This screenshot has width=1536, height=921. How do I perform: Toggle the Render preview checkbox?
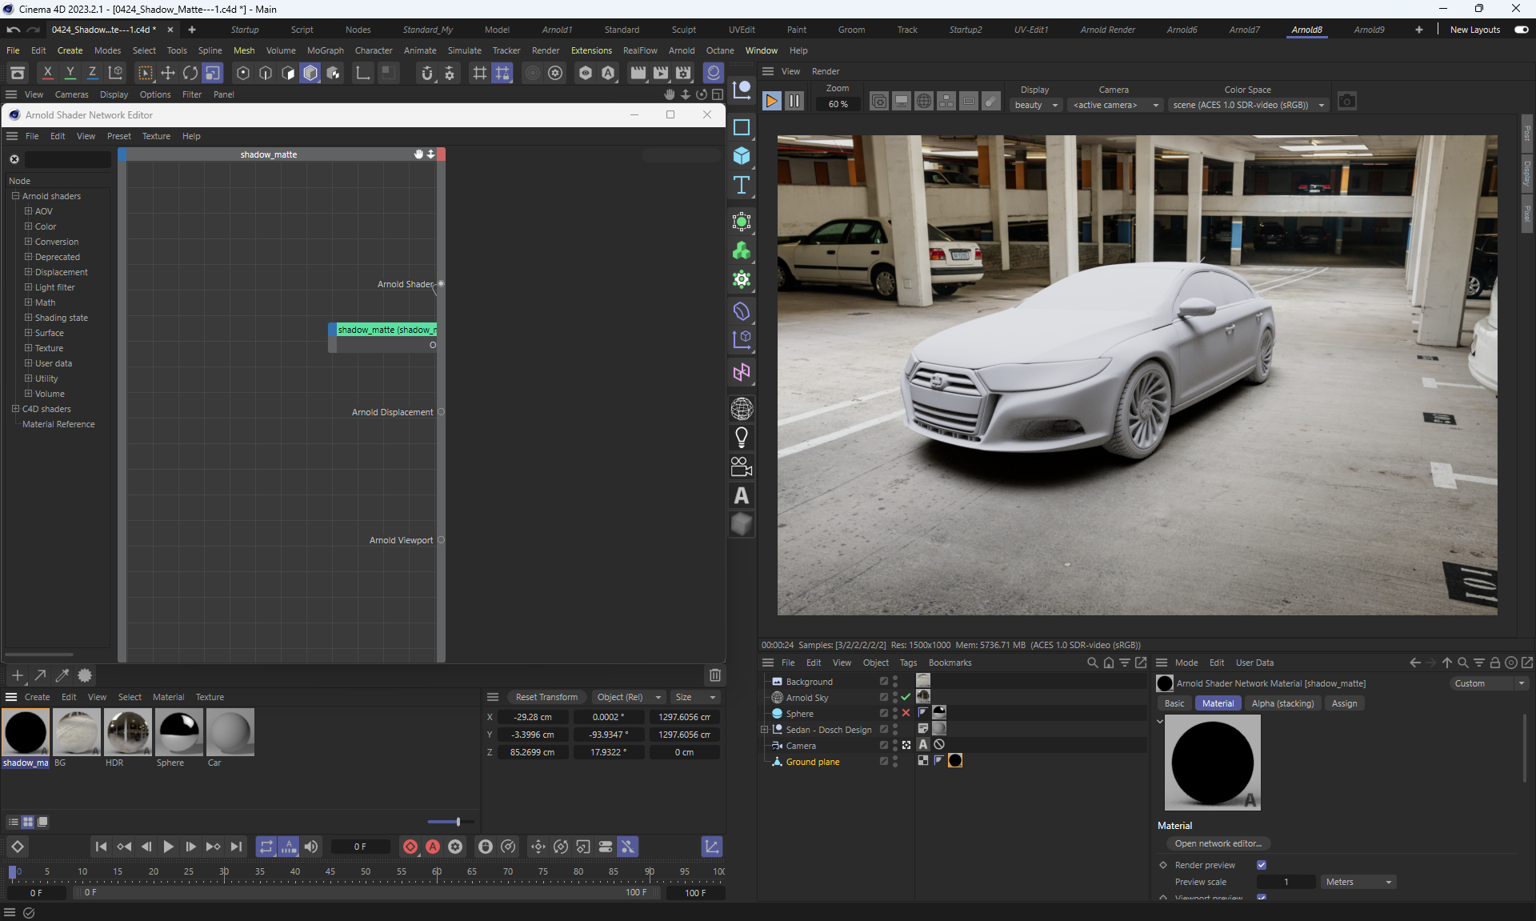point(1262,865)
